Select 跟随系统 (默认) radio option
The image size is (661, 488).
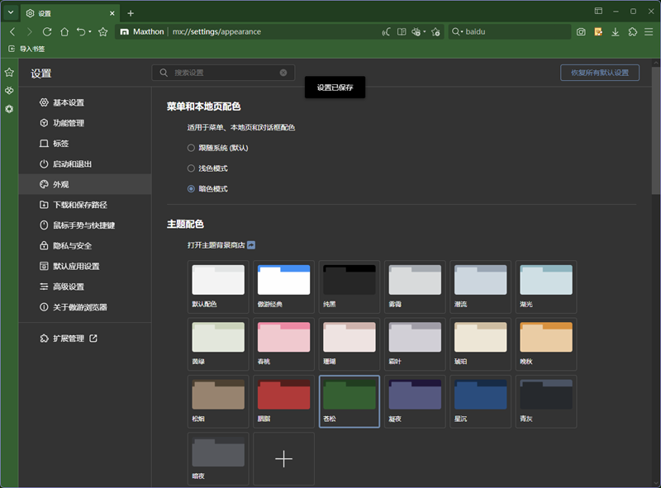point(192,148)
